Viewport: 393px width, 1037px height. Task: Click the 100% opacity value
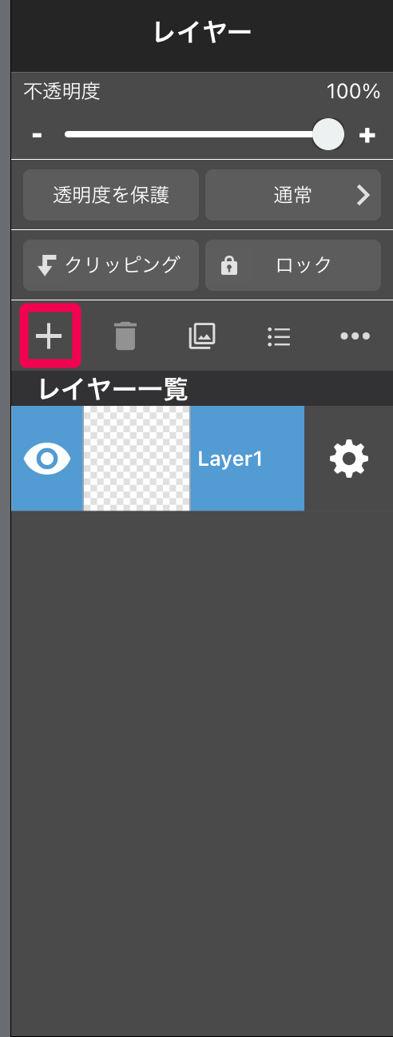pos(353,92)
